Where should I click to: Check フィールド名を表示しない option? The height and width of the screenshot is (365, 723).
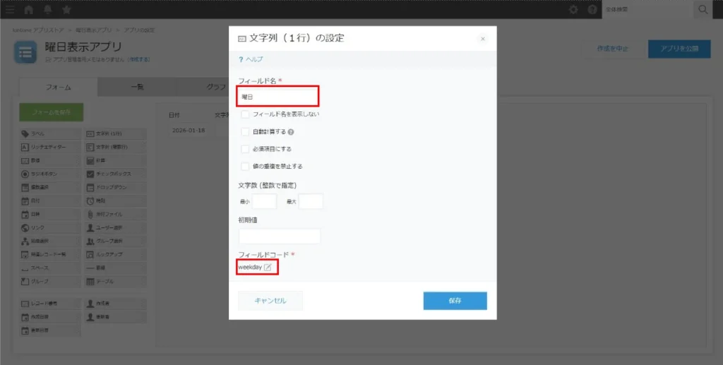point(245,114)
